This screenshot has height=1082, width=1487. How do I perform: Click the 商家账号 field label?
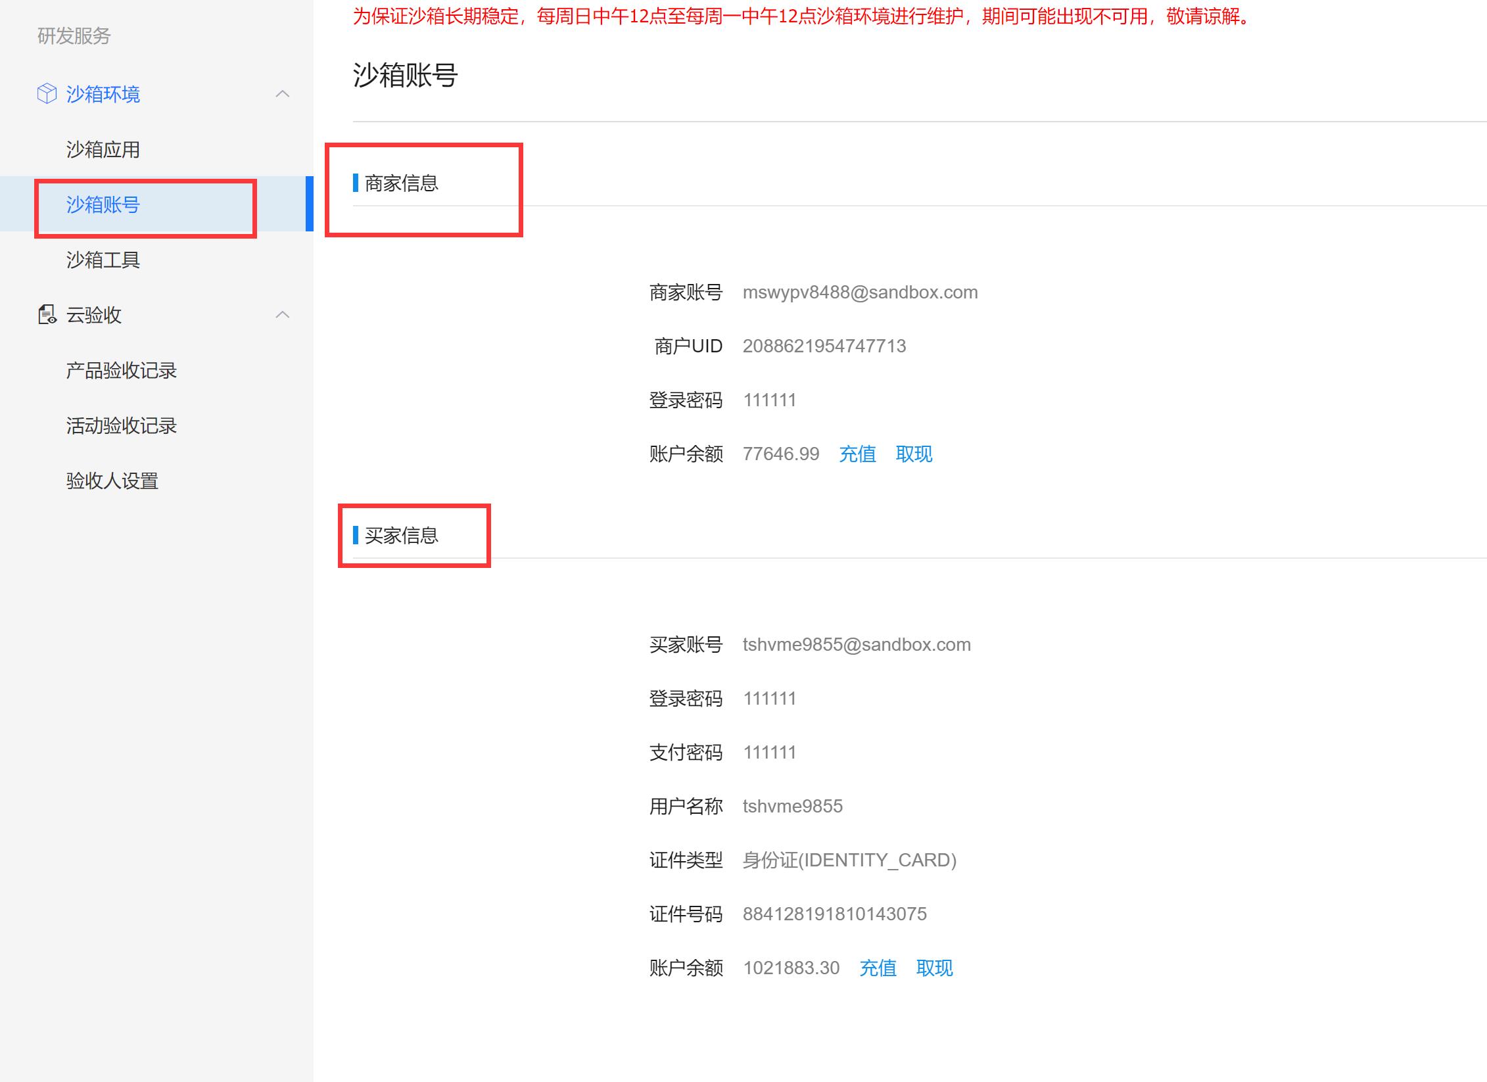(x=686, y=293)
